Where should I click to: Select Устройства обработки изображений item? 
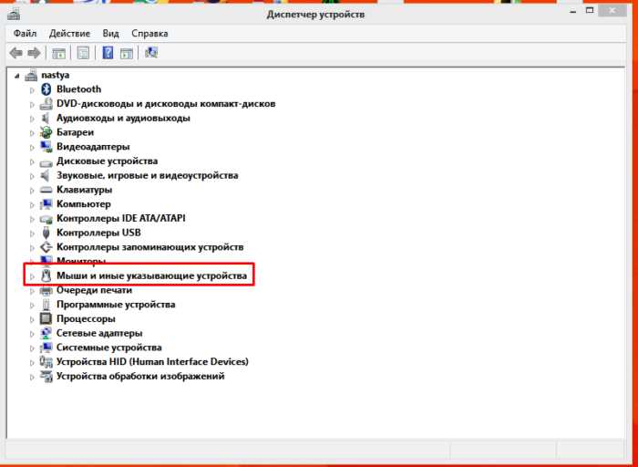click(x=140, y=376)
